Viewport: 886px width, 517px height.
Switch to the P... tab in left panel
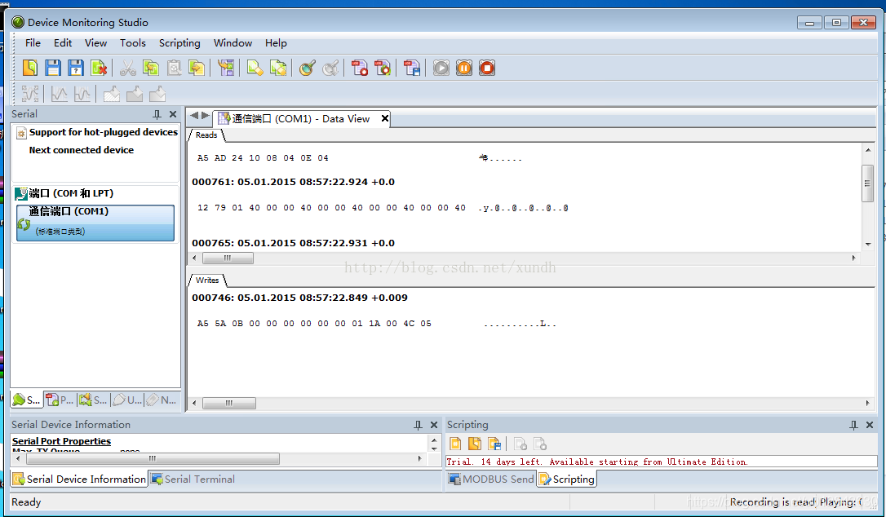pyautogui.click(x=60, y=400)
